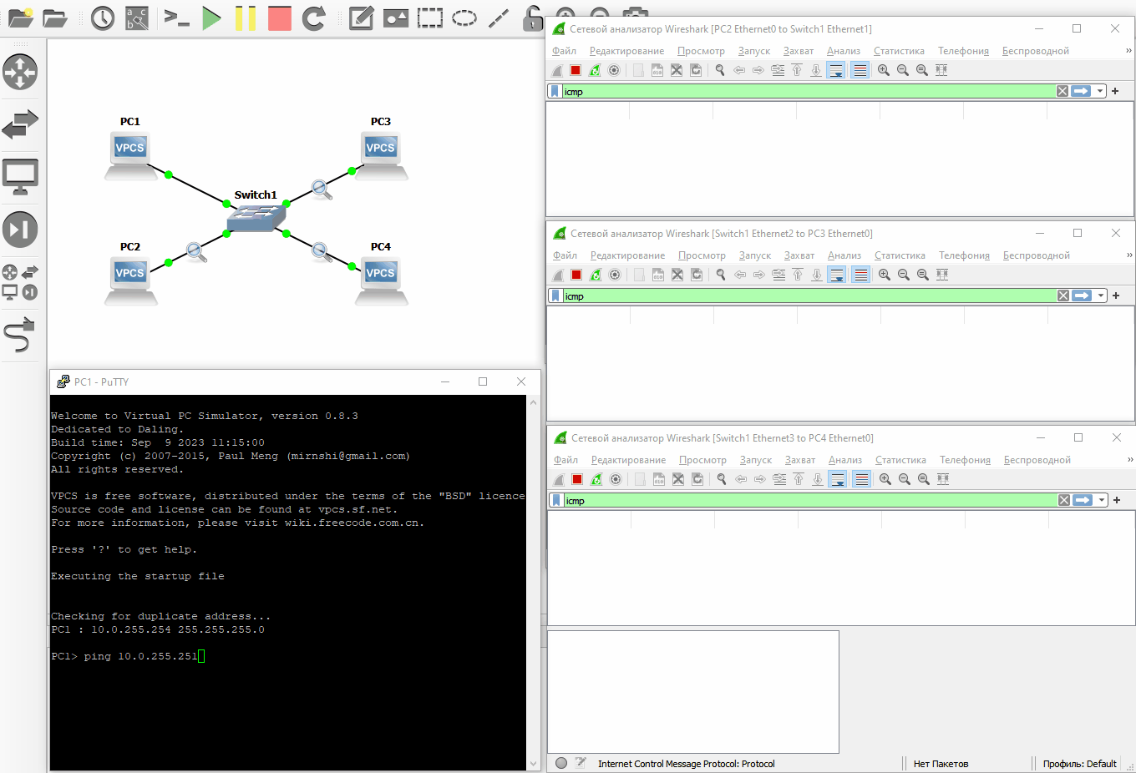This screenshot has height=773, width=1136.
Task: Open Анализ menu in Switch1 Ethernet2 Wireshark
Action: (844, 255)
